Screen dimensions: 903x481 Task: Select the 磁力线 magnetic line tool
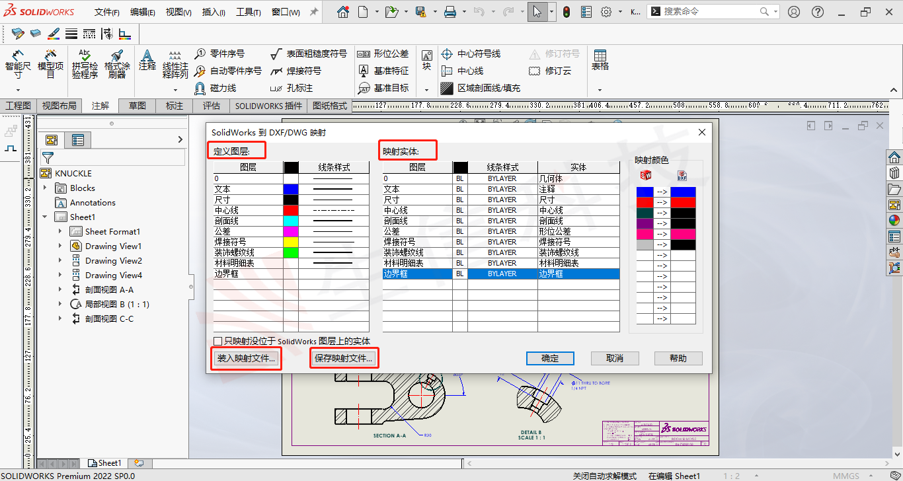(215, 88)
